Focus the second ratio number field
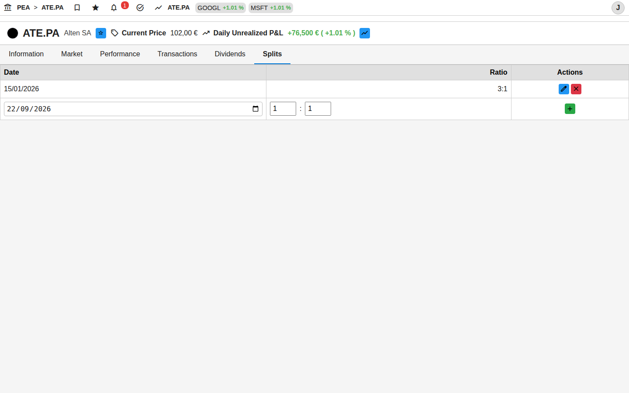This screenshot has width=629, height=393. (318, 109)
